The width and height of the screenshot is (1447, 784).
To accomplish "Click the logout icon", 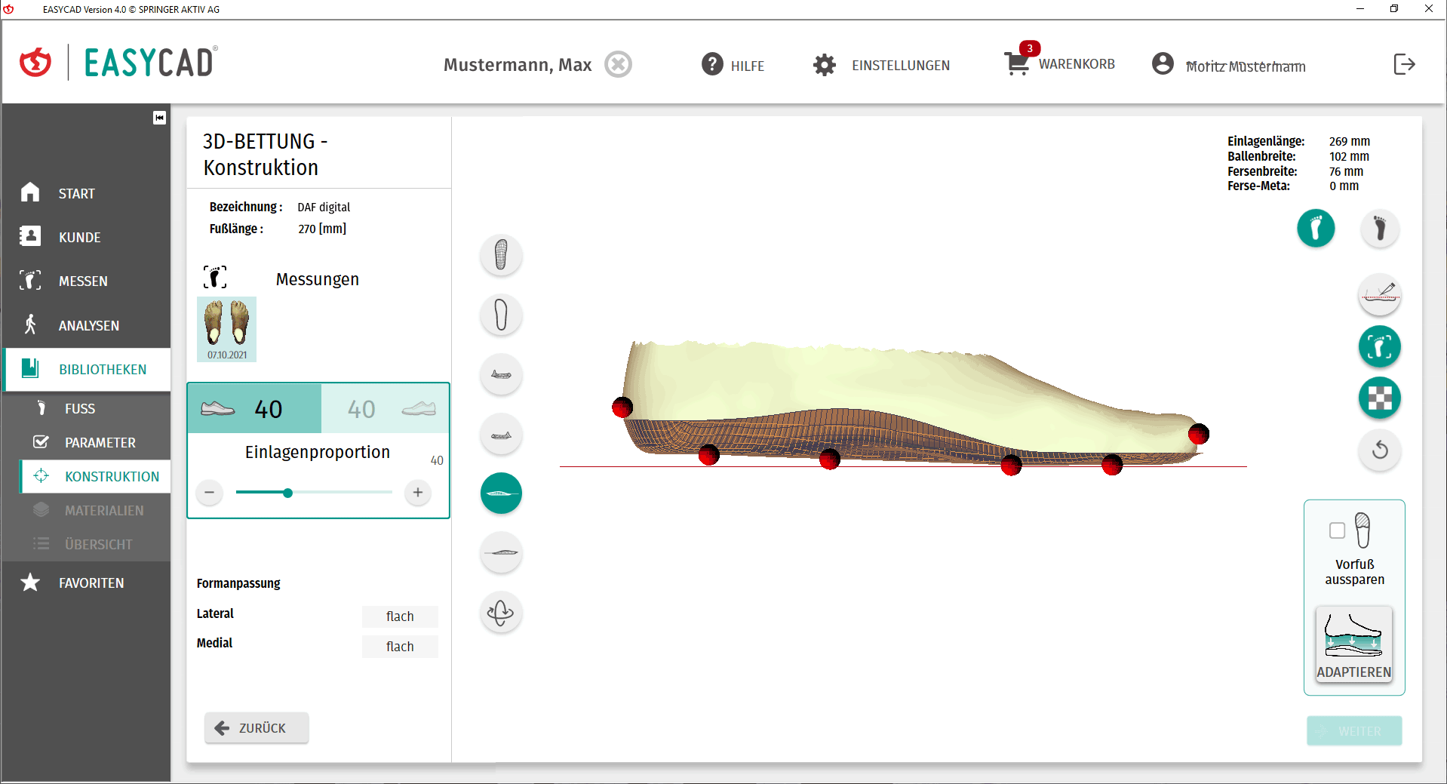I will [1404, 64].
